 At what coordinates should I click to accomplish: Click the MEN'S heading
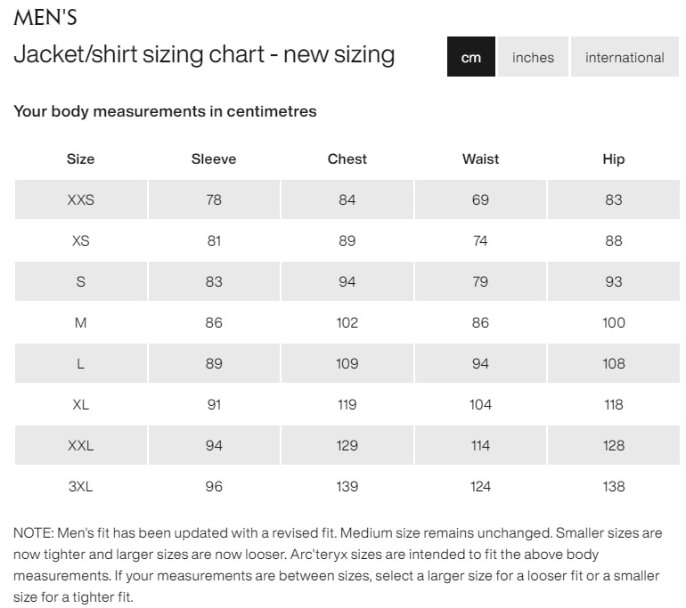pos(45,17)
